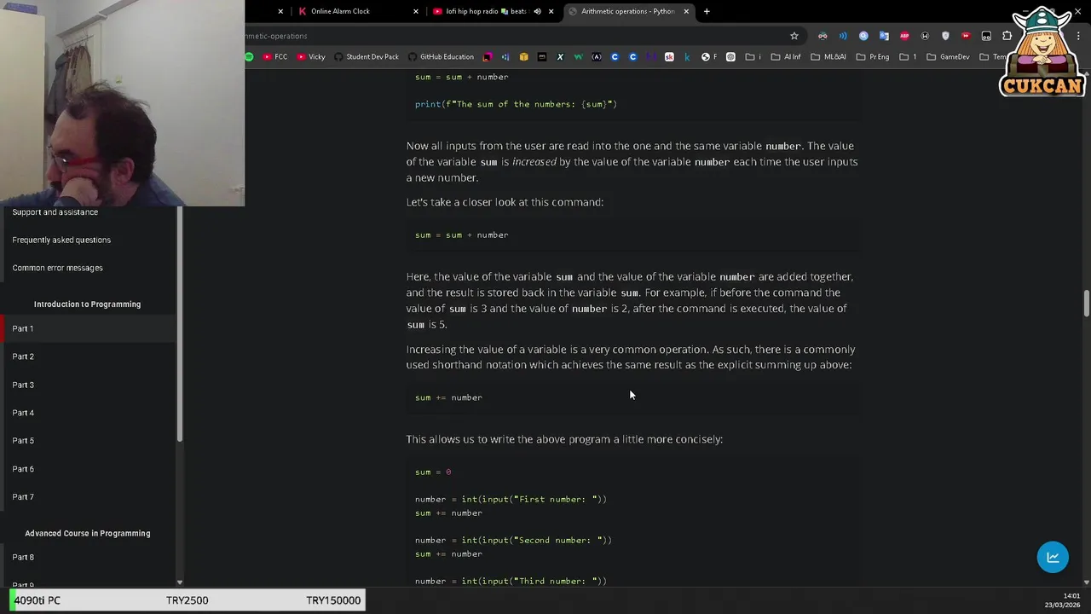This screenshot has width=1091, height=614.
Task: Expand the bookmarks folder labeled i
Action: pos(753,57)
